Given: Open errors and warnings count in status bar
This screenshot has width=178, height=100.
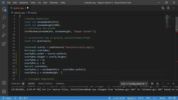Looking at the screenshot, I should click(23, 98).
